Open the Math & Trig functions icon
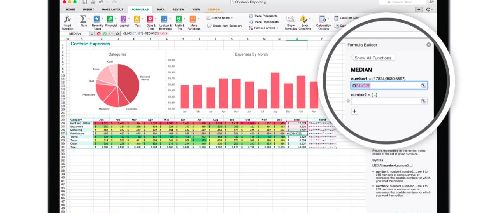Viewport: 498px width, 213px height. click(179, 19)
